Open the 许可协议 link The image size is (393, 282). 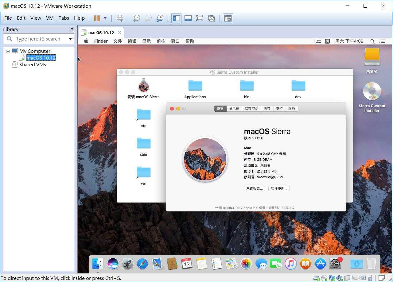click(288, 208)
